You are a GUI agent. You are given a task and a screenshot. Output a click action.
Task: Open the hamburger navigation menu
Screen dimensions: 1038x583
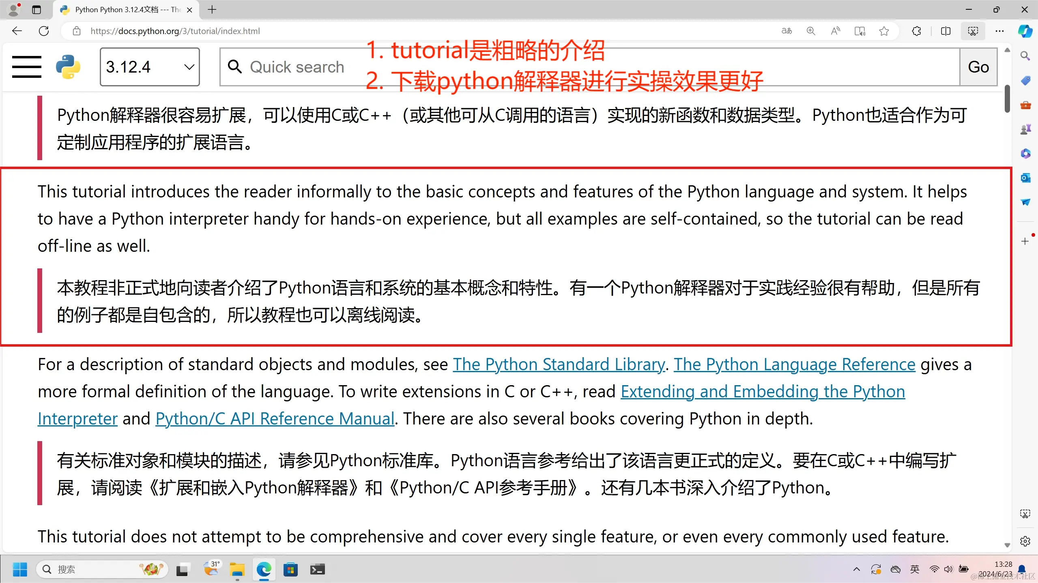(x=26, y=67)
